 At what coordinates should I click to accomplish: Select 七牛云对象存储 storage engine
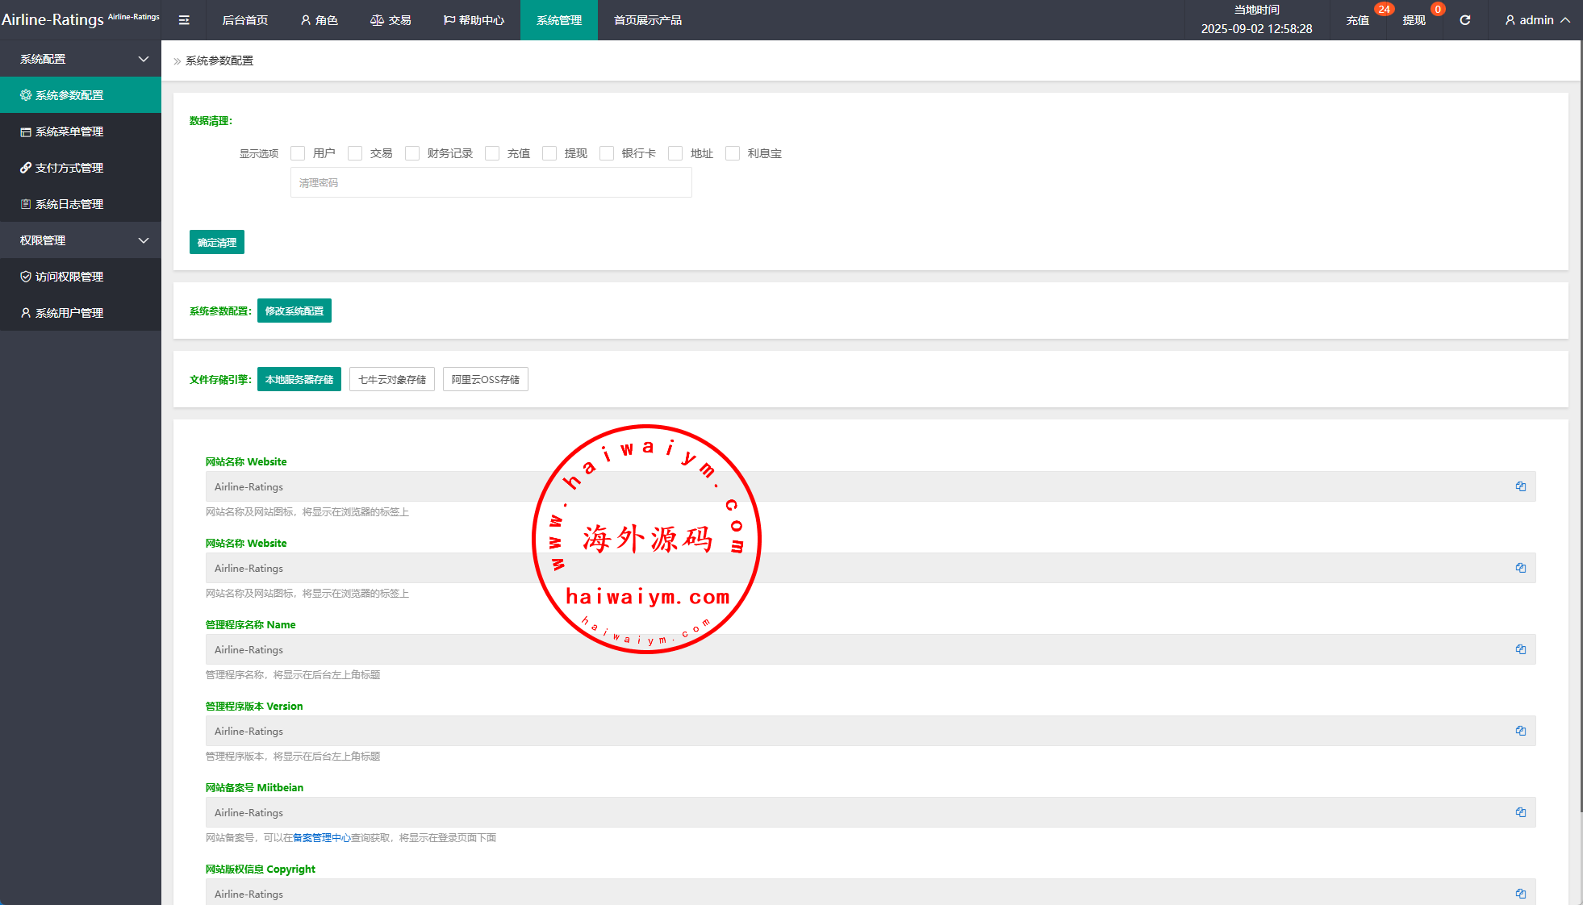391,379
